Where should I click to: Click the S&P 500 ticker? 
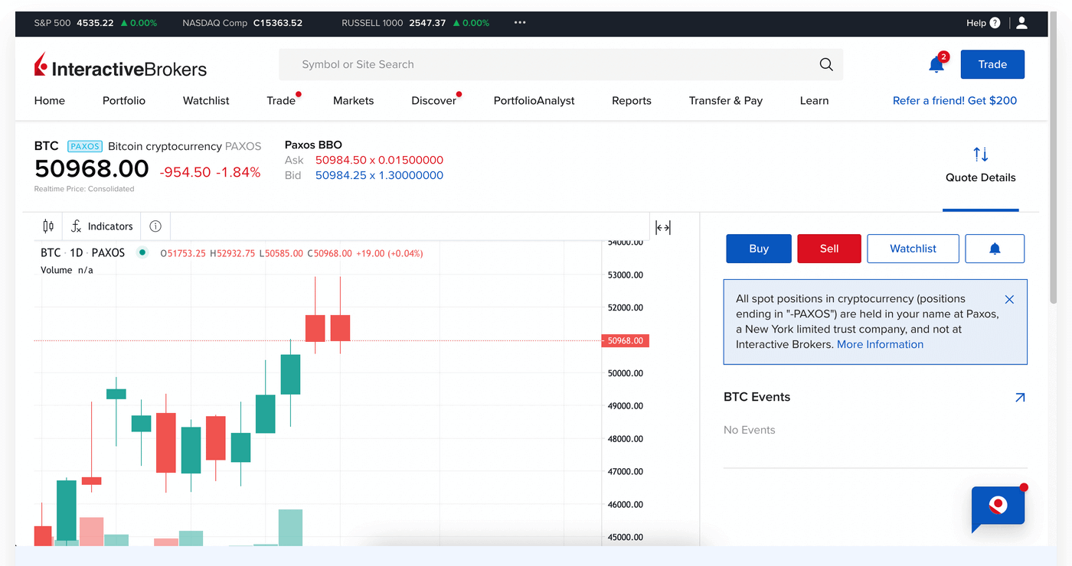click(x=96, y=23)
